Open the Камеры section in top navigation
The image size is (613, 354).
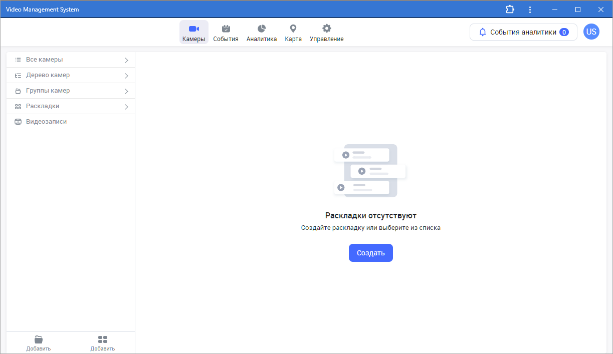point(193,33)
